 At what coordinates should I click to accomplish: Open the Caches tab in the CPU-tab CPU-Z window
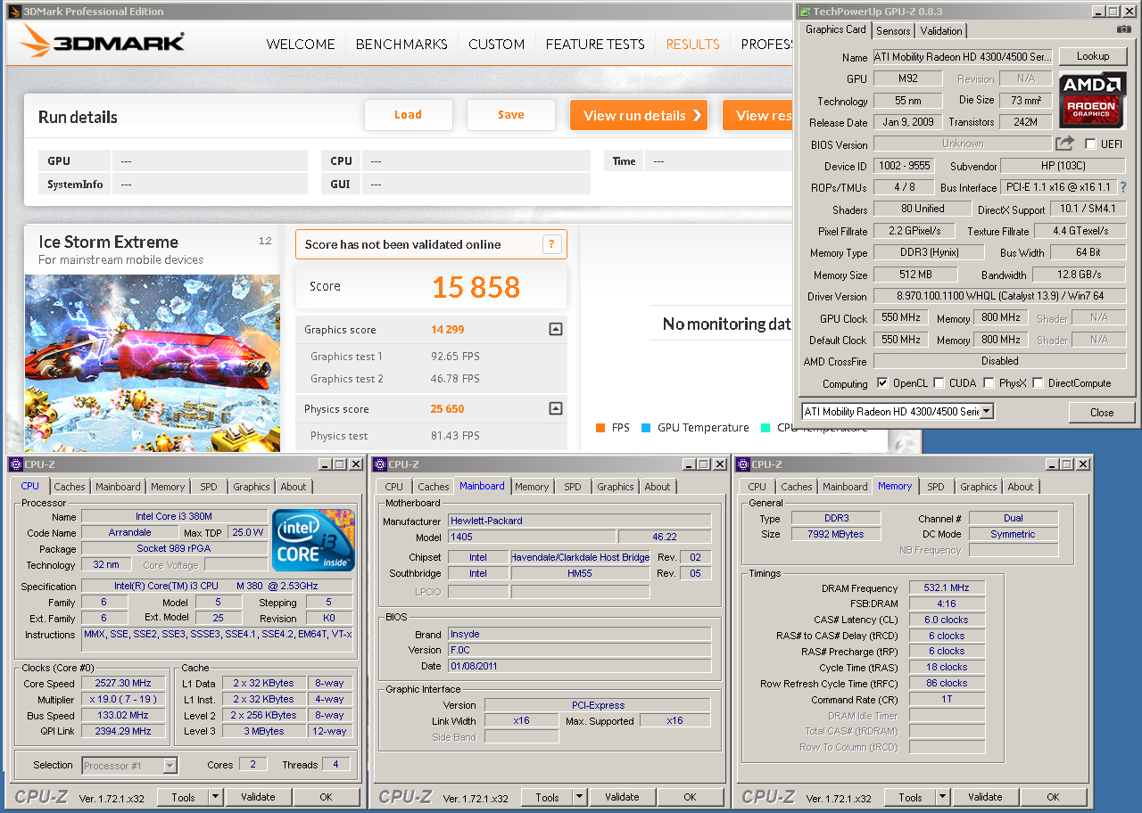click(x=70, y=487)
